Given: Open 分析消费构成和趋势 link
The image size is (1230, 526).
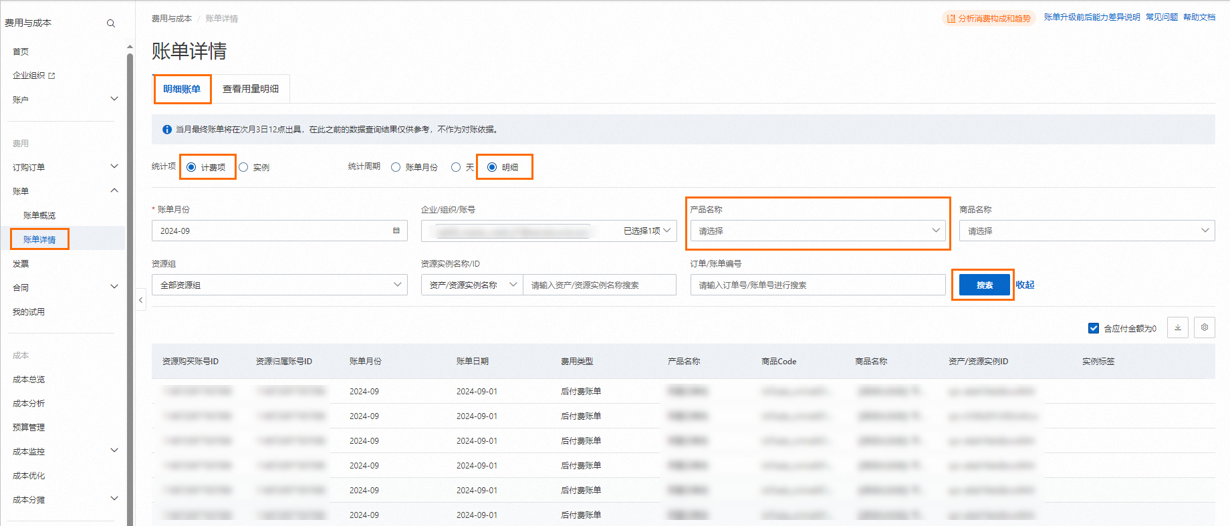Looking at the screenshot, I should (989, 19).
